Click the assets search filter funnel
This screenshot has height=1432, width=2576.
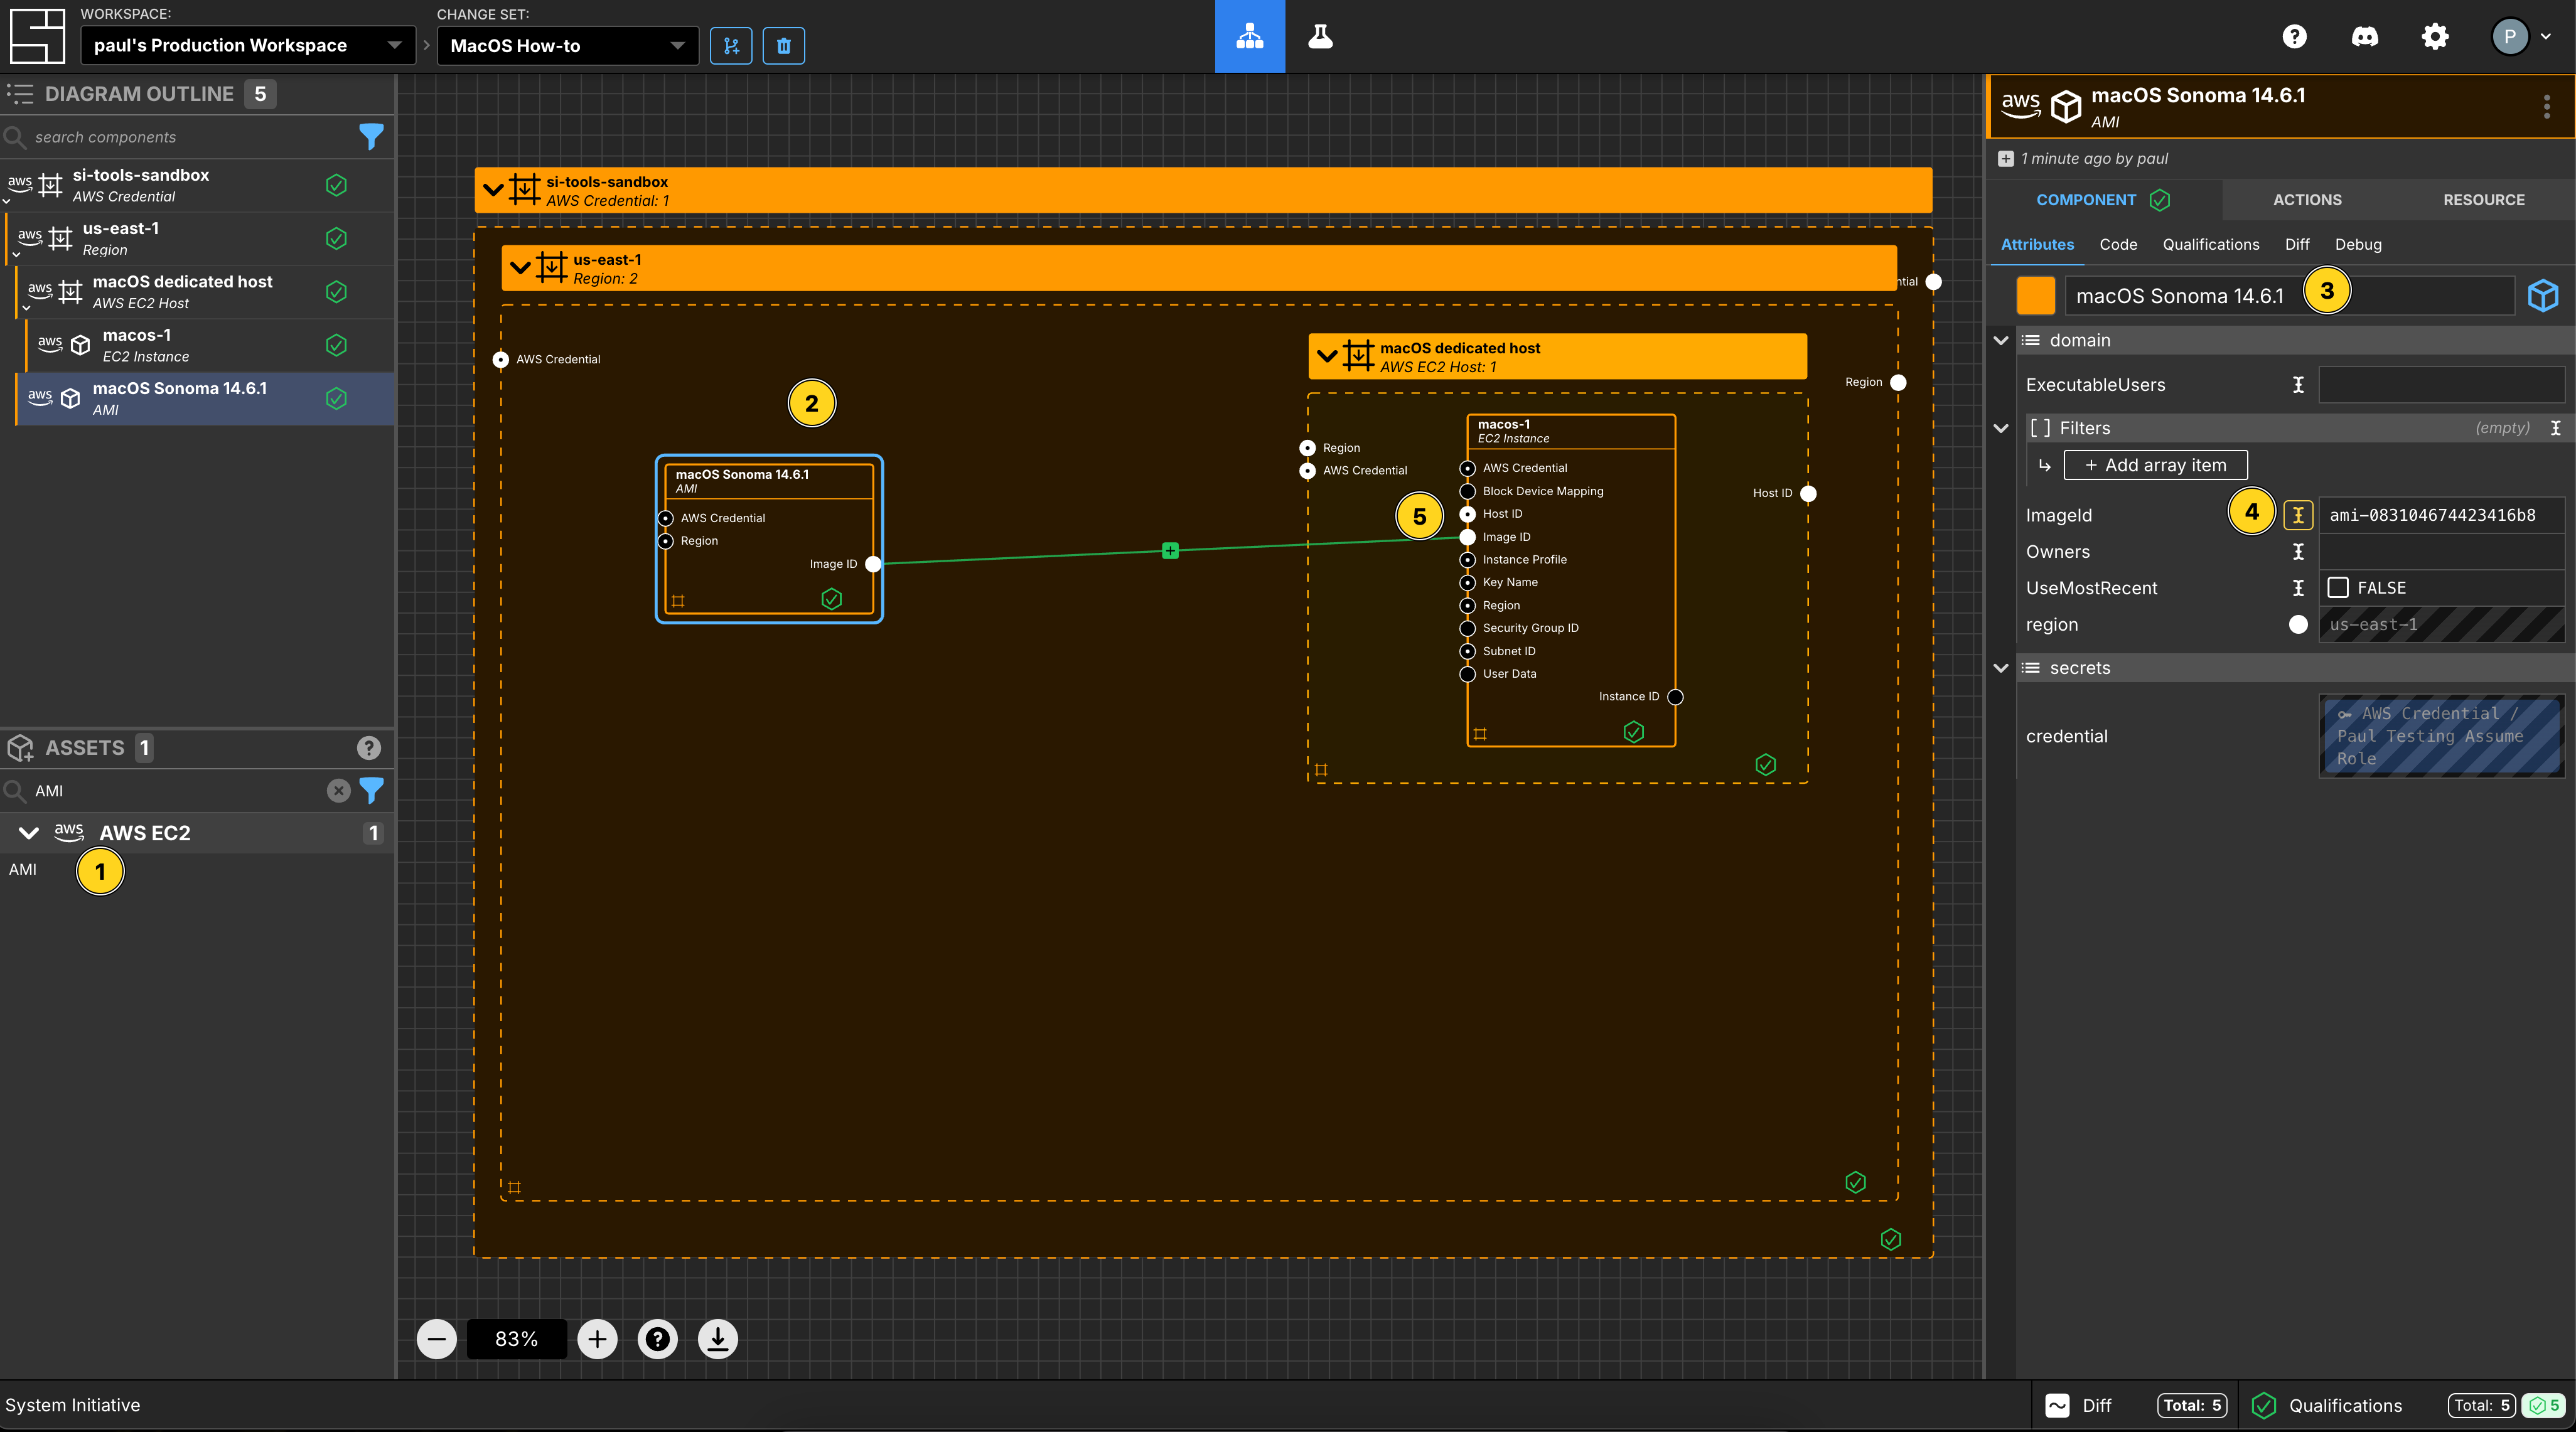point(371,791)
